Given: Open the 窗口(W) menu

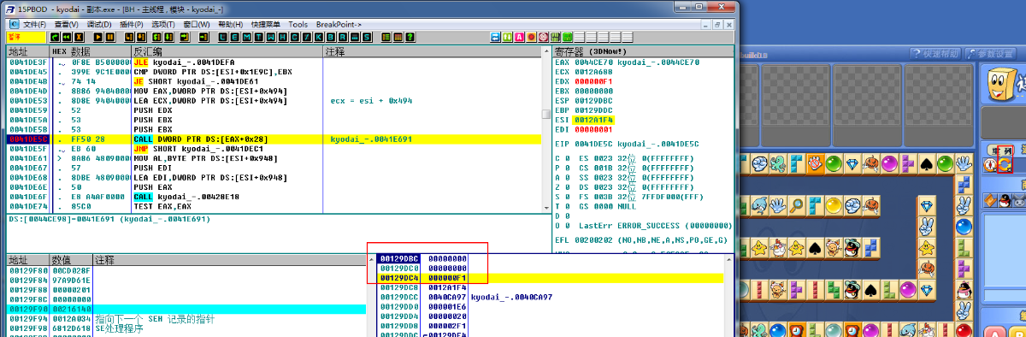Looking at the screenshot, I should [197, 24].
